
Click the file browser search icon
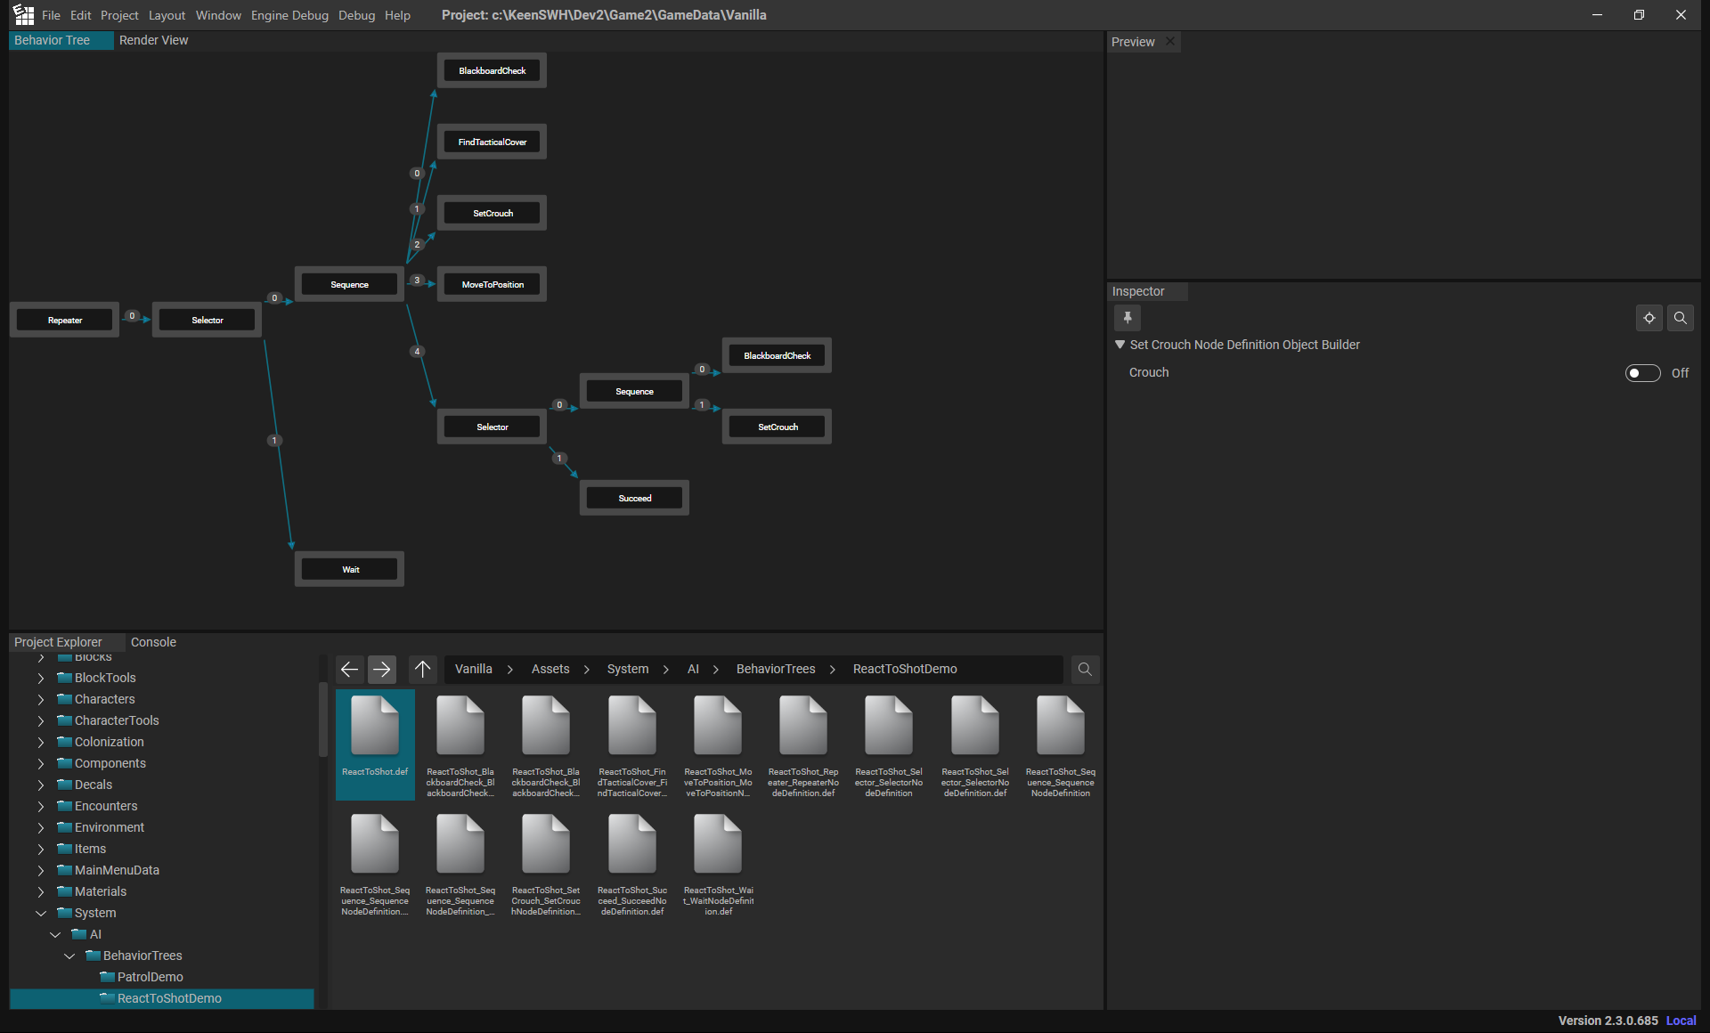point(1085,669)
